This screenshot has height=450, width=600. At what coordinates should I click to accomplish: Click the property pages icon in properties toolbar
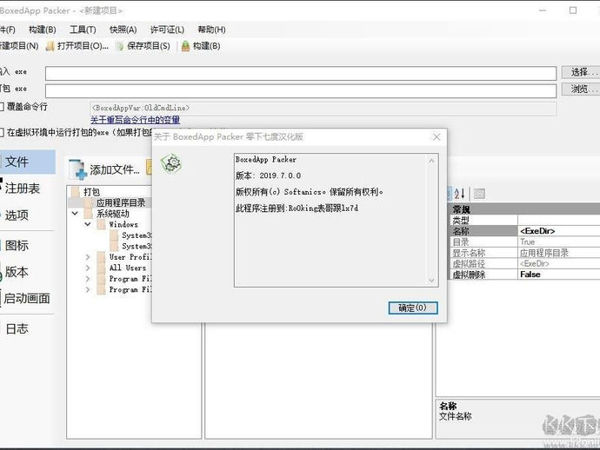(479, 194)
